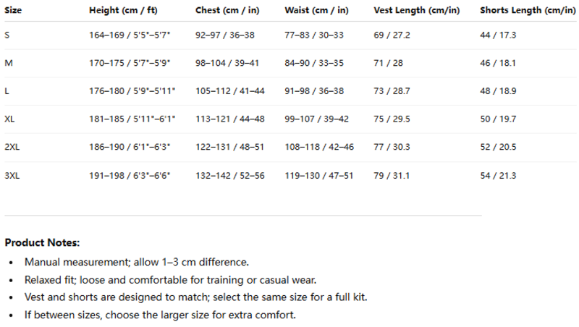Click the Size column header

point(13,10)
